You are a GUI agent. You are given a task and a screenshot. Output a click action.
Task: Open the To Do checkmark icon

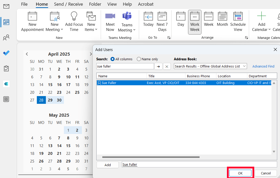coord(6,53)
